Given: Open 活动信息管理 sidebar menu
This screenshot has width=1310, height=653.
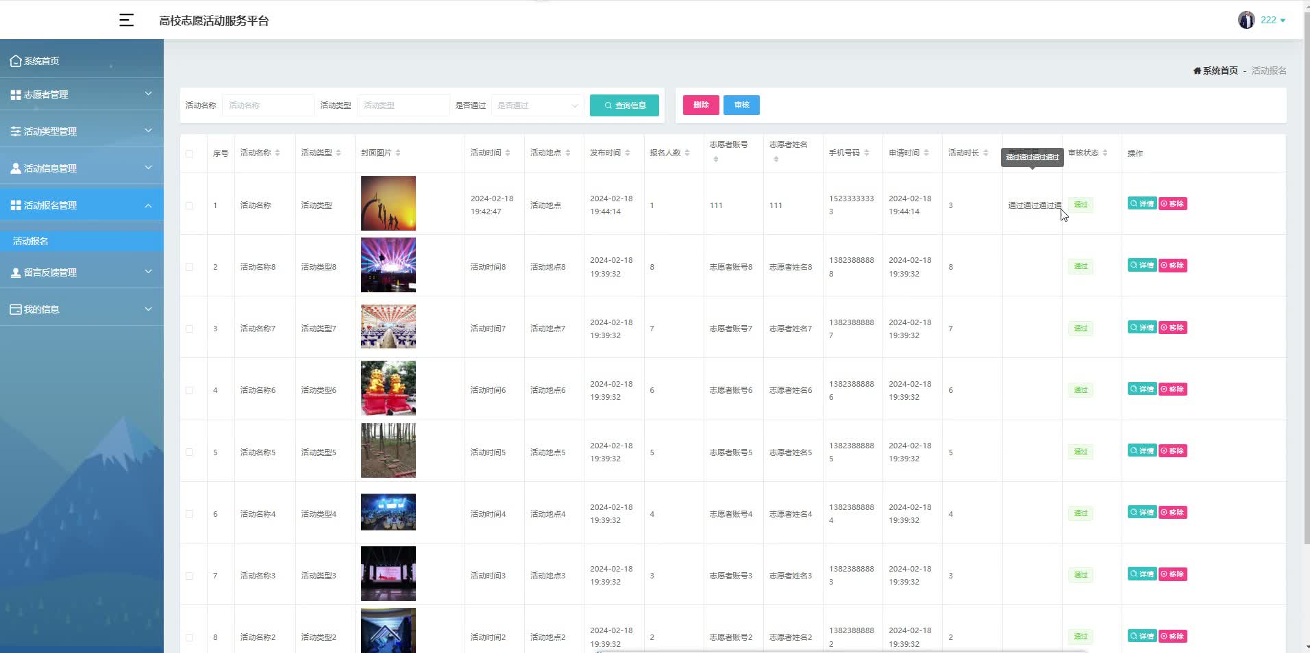Looking at the screenshot, I should point(82,168).
